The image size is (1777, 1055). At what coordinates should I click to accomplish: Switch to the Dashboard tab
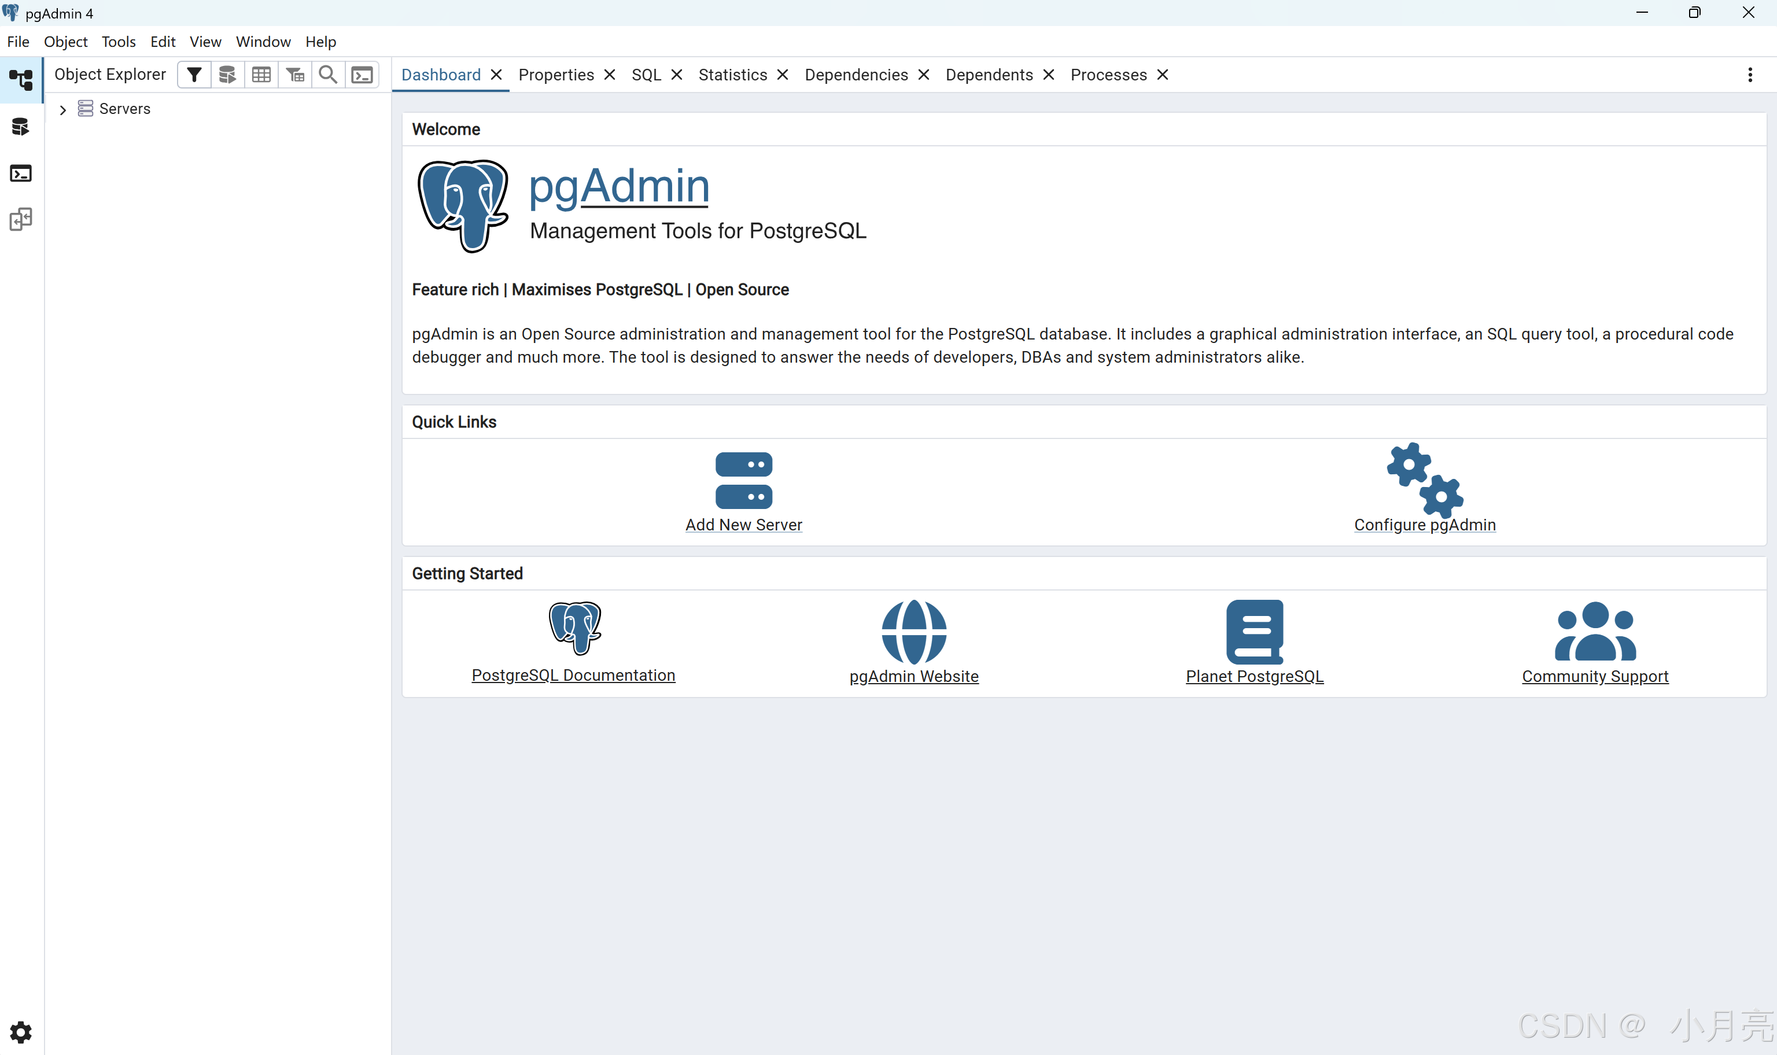[441, 75]
